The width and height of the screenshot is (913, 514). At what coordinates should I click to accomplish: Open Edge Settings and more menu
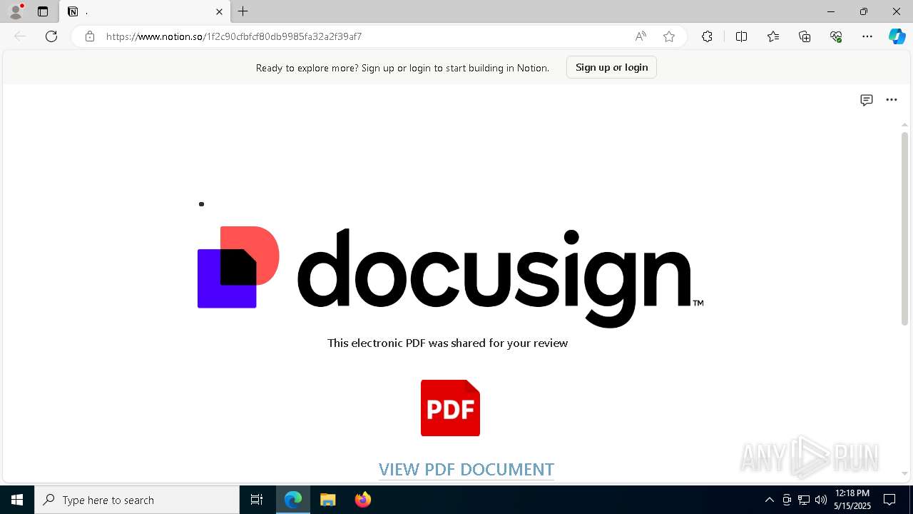[867, 36]
